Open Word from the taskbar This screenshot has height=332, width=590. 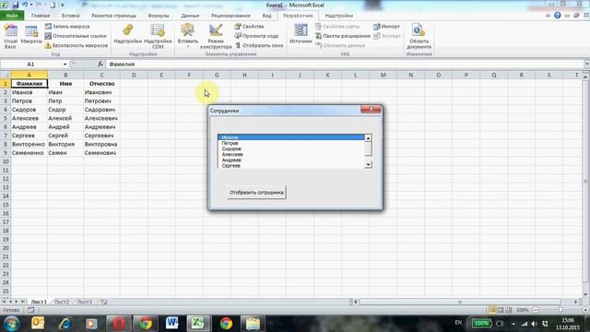coord(171,324)
